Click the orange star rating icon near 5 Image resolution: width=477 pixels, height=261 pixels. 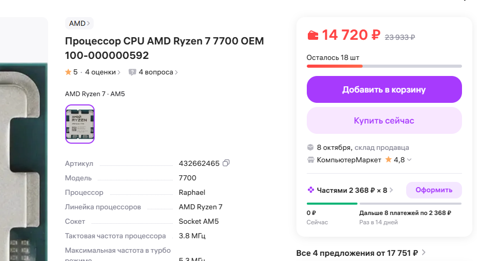[x=68, y=72]
